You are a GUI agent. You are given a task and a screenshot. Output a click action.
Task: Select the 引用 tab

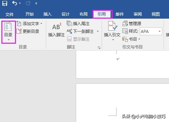coord(102,14)
